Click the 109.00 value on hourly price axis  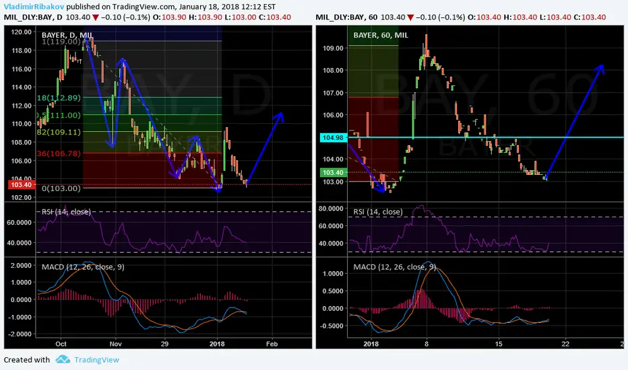(333, 48)
